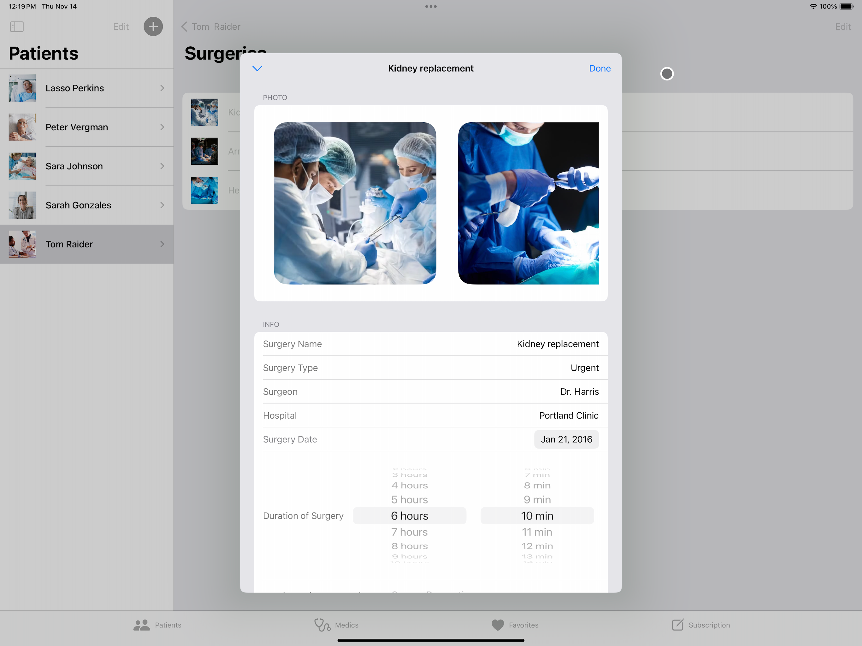
Task: Open Sara Johnson photo thumbnail
Action: [22, 166]
